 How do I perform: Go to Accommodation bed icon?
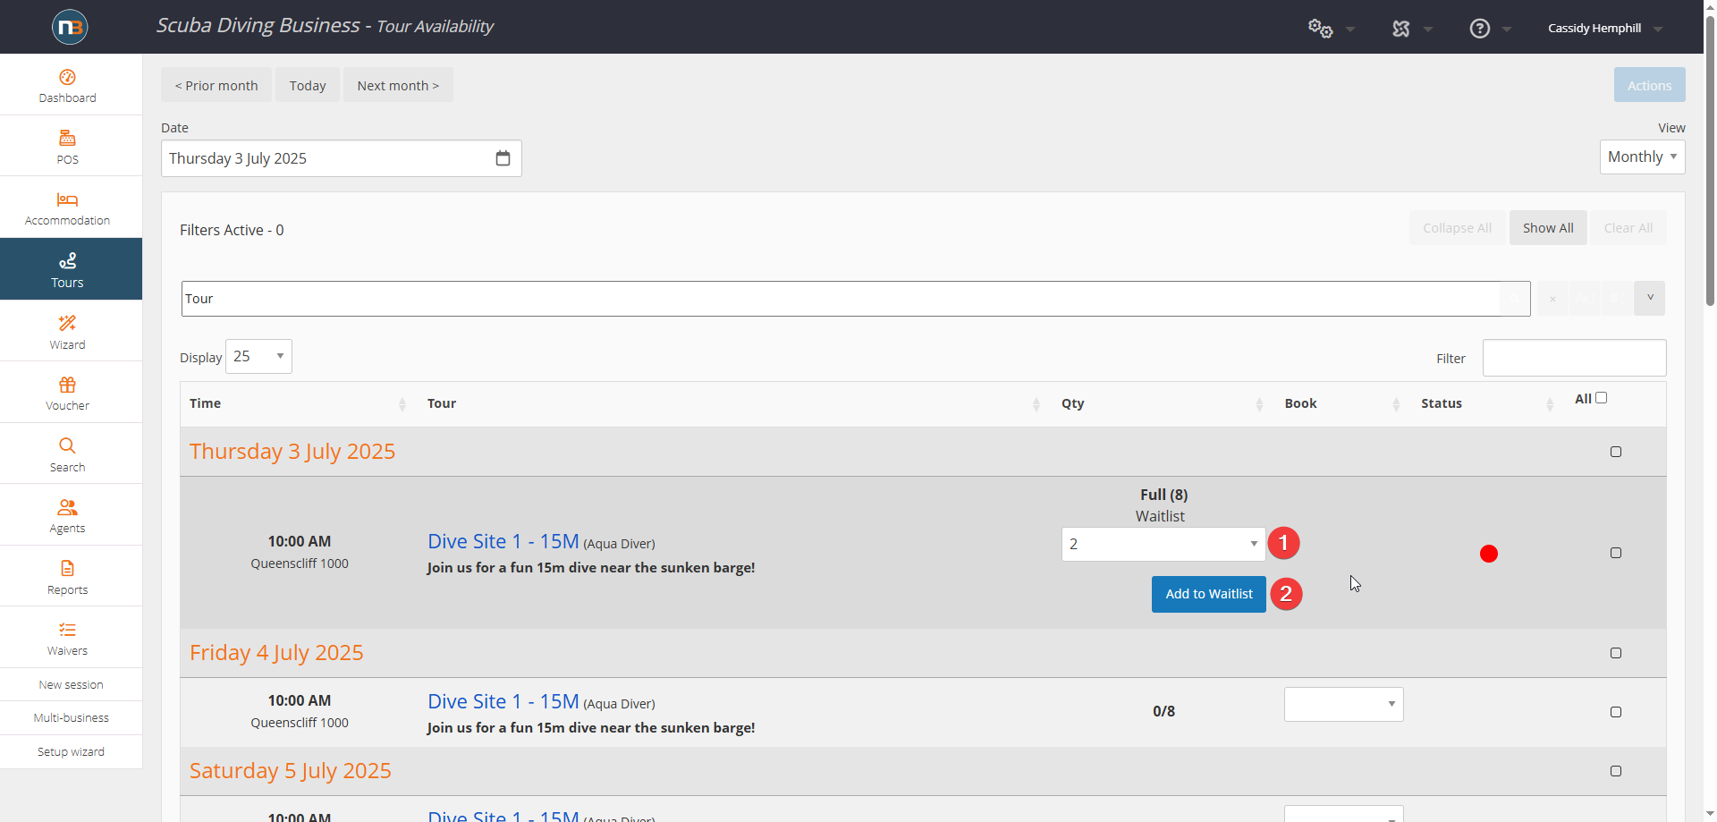tap(68, 199)
